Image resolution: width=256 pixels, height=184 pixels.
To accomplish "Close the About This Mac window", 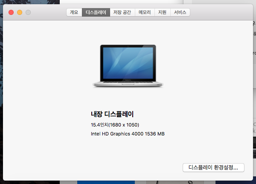I will 11,13.
